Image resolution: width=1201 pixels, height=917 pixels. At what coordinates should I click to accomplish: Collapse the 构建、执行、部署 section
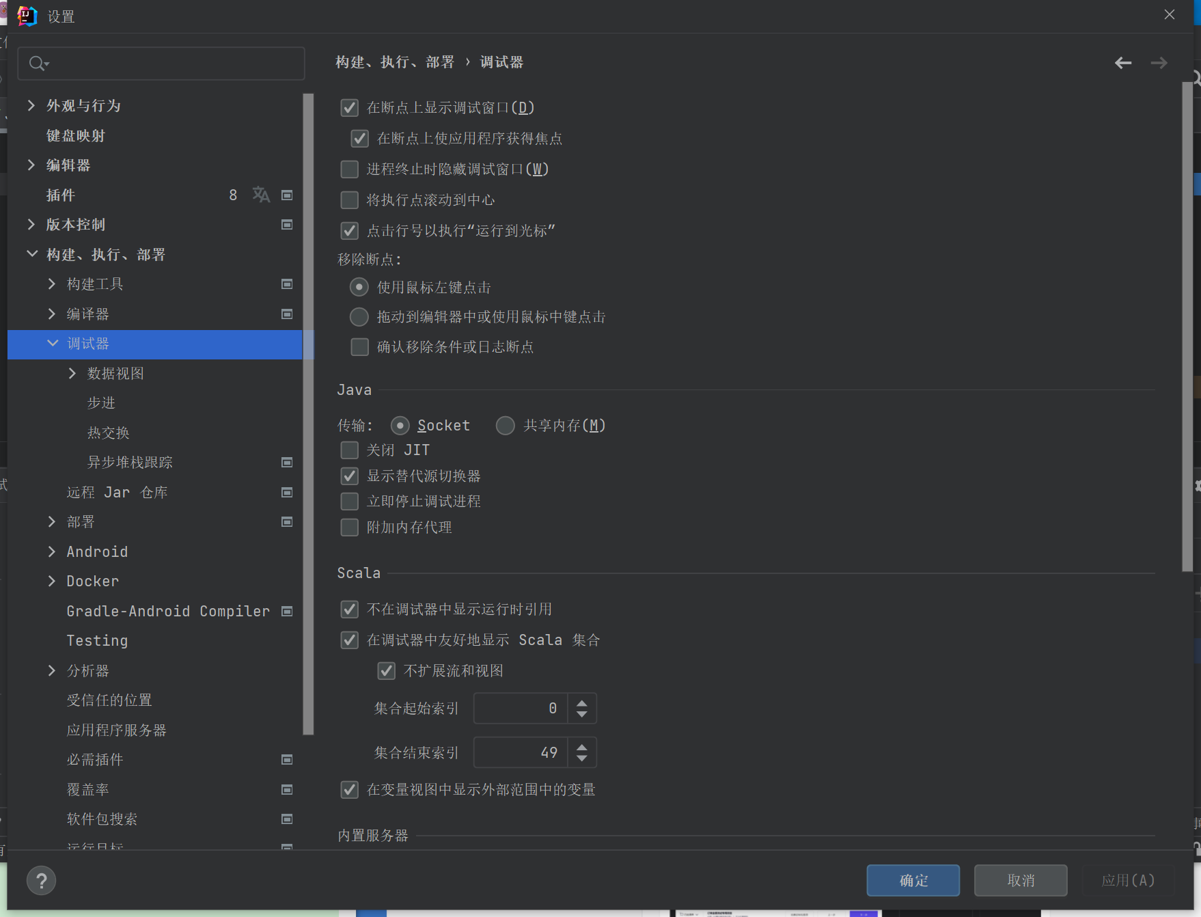[x=31, y=254]
